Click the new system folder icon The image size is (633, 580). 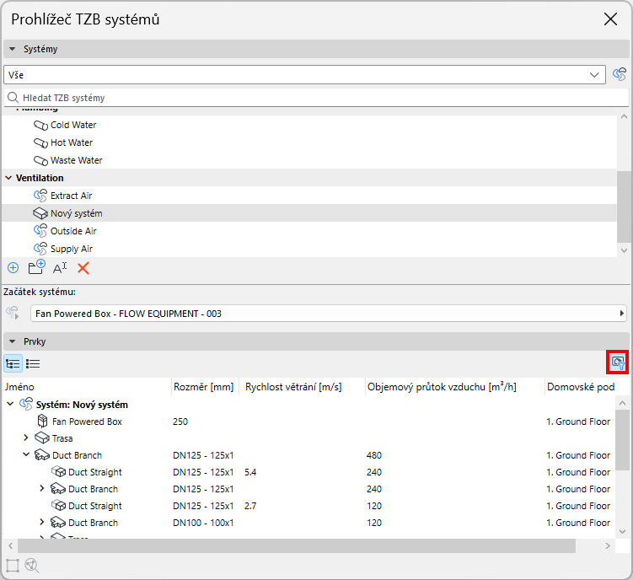click(36, 267)
